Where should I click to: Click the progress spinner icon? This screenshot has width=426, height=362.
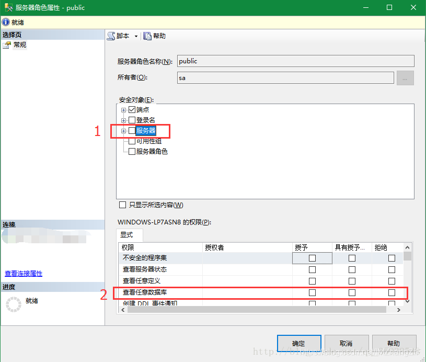coord(14,304)
